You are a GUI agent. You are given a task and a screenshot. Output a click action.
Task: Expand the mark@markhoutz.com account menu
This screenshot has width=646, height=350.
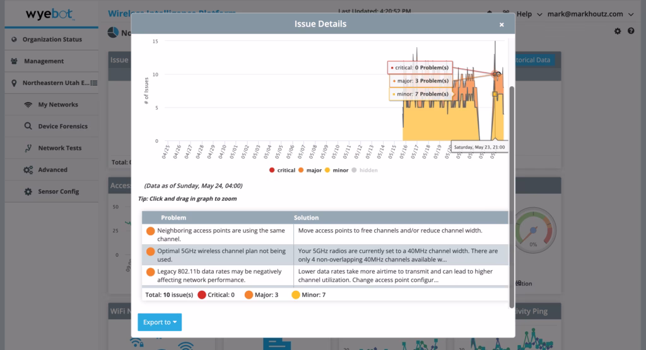click(590, 14)
